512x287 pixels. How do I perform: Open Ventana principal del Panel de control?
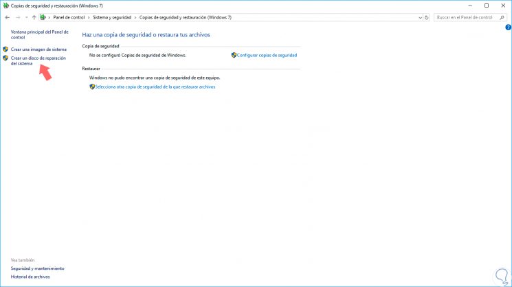pos(39,34)
